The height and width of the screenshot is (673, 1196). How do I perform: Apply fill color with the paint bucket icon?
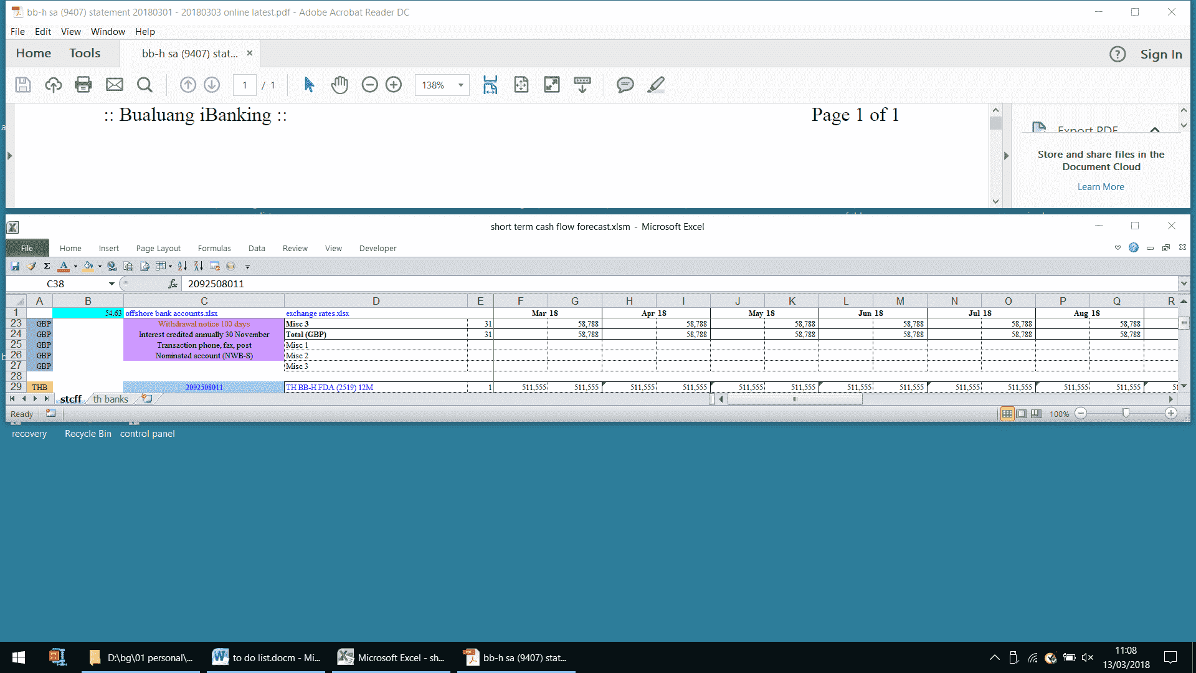coord(88,266)
